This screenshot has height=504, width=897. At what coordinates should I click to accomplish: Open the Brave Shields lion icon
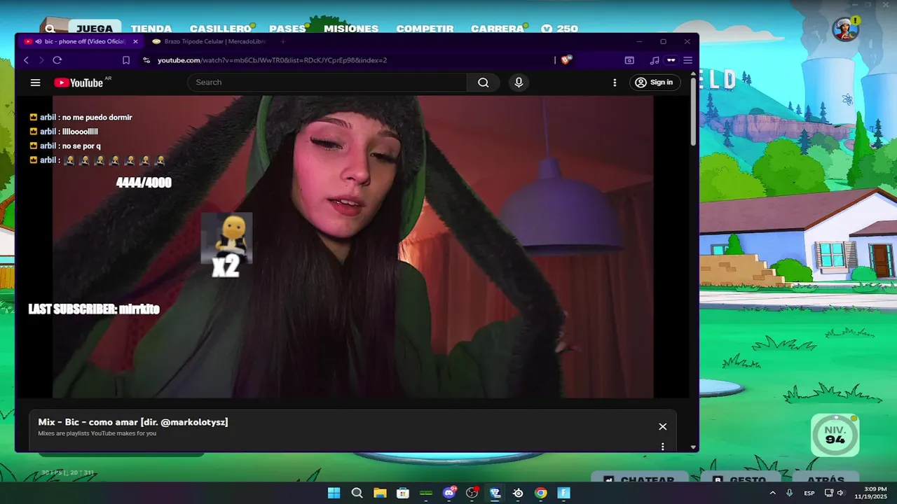[566, 60]
